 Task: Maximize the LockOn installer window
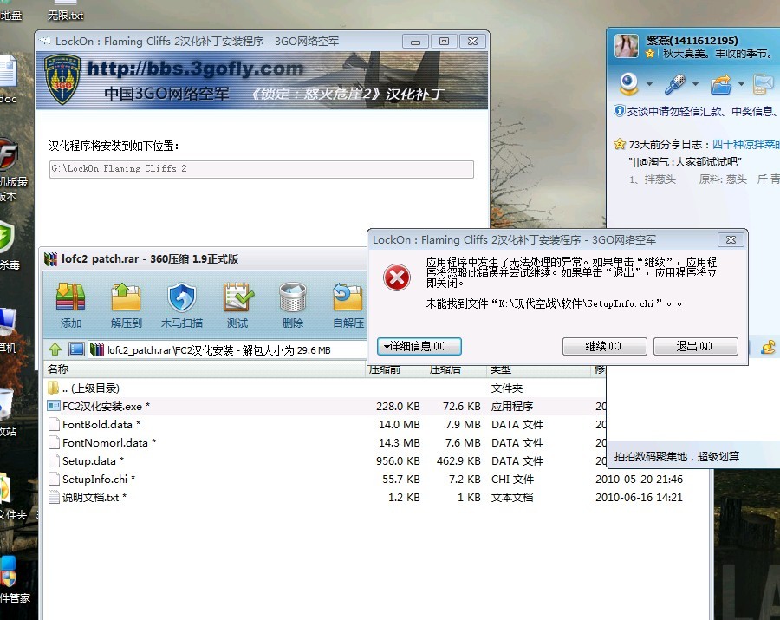(x=445, y=42)
